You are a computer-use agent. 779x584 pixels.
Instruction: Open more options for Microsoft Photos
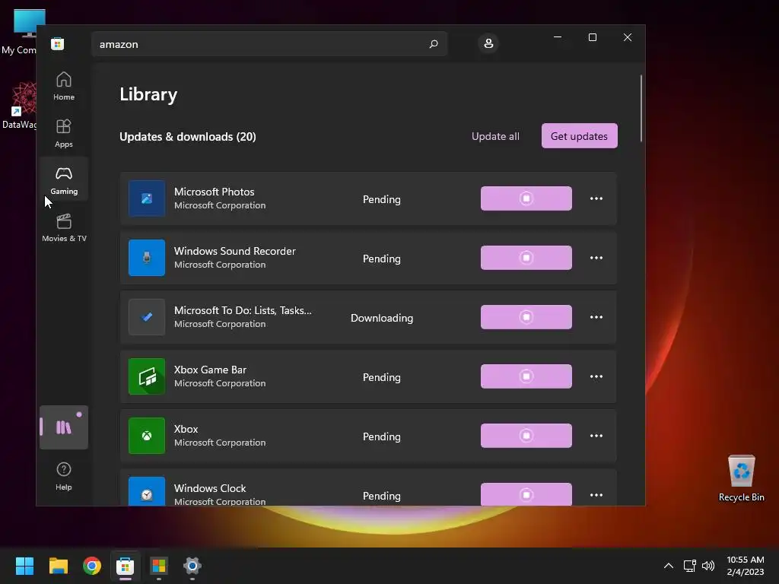pos(596,198)
